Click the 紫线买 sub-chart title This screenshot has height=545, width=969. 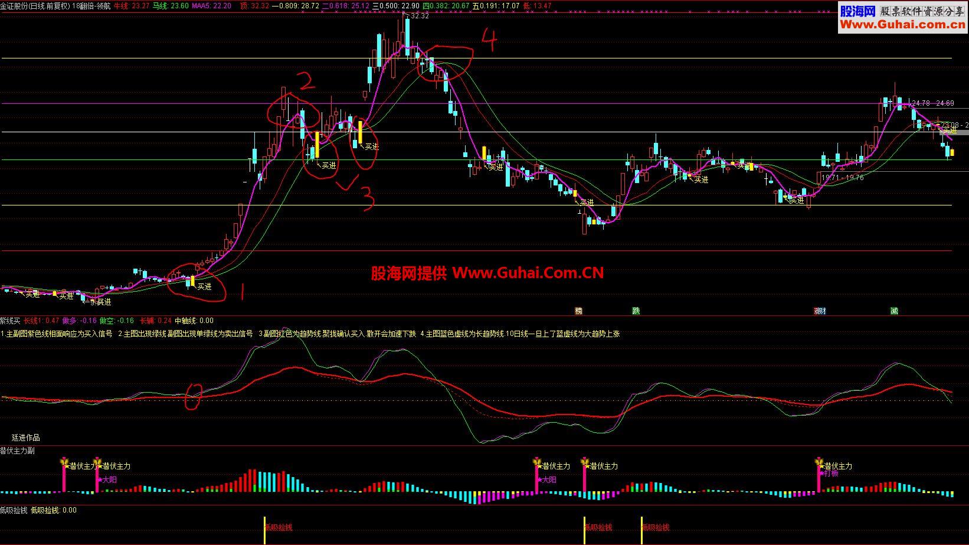pos(10,321)
